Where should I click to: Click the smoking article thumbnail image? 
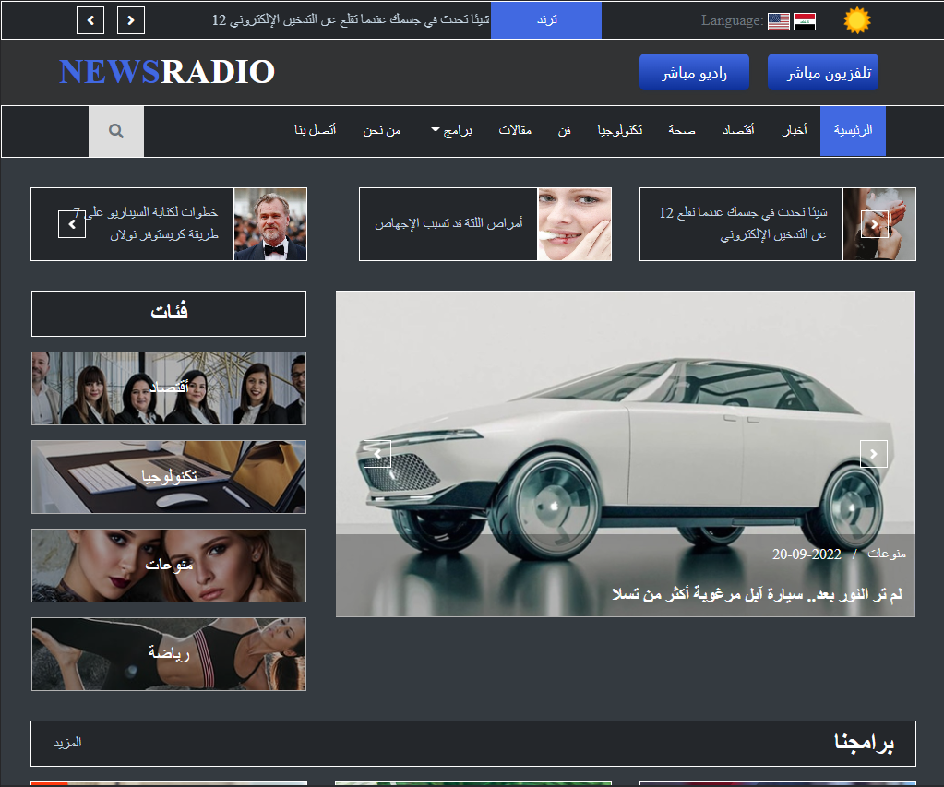879,224
